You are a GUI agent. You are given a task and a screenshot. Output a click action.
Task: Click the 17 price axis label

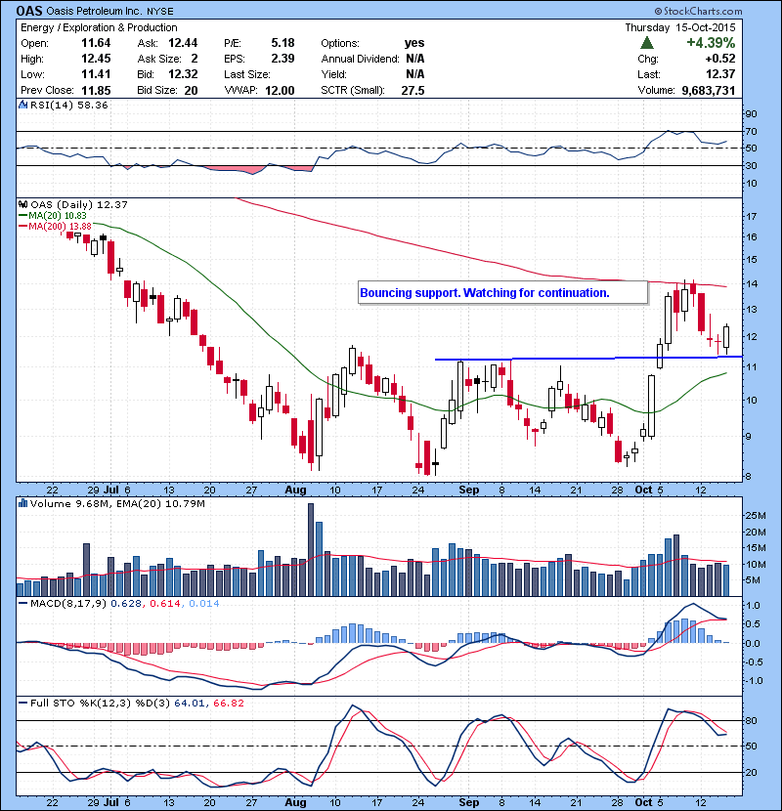751,216
